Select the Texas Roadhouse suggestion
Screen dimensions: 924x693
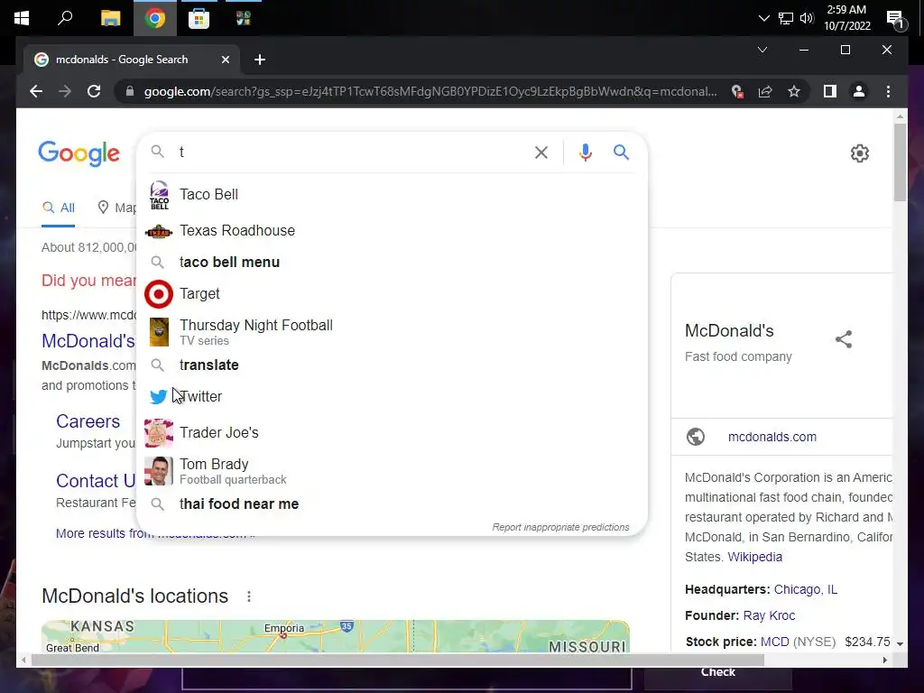[x=392, y=230]
